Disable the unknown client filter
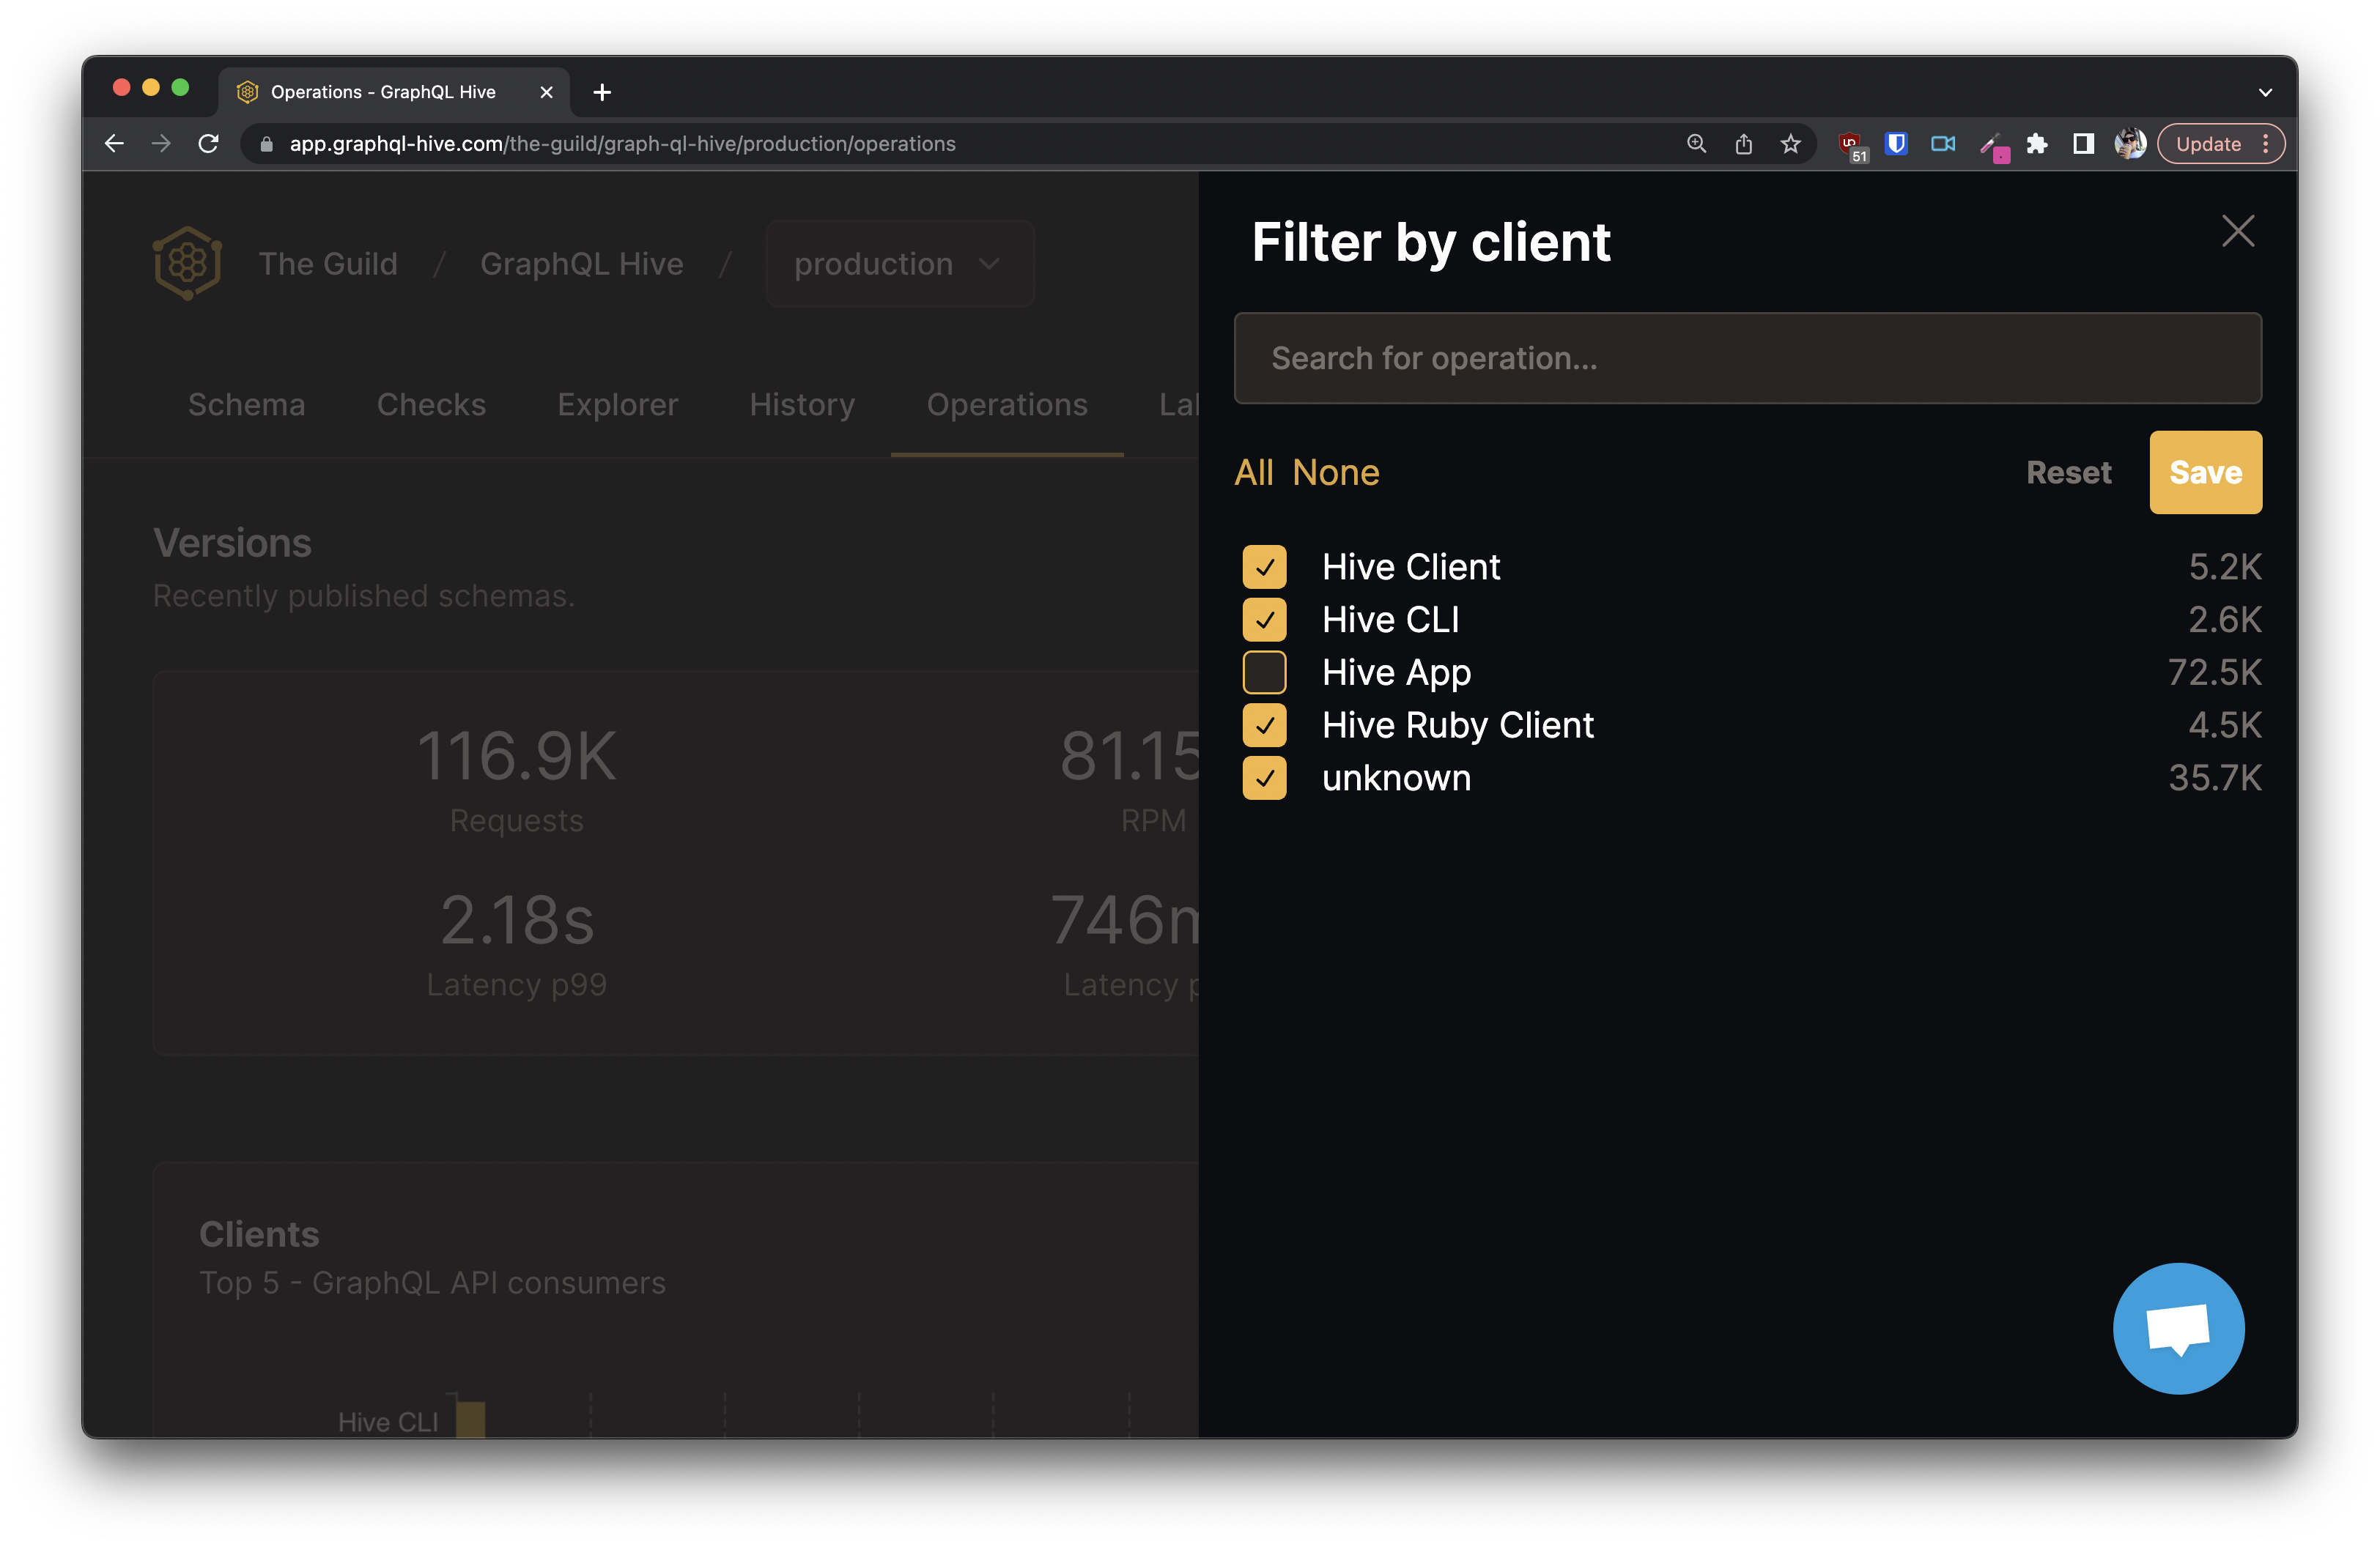Screen dimensions: 2380x1547 pos(1264,777)
